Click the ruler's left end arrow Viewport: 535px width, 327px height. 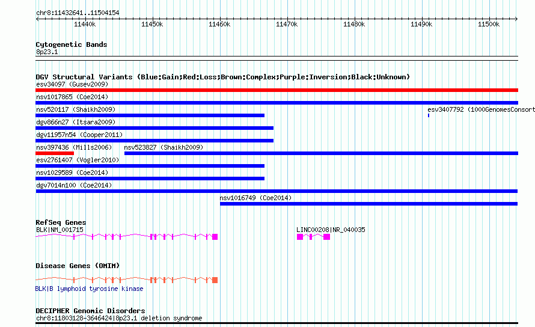37,19
